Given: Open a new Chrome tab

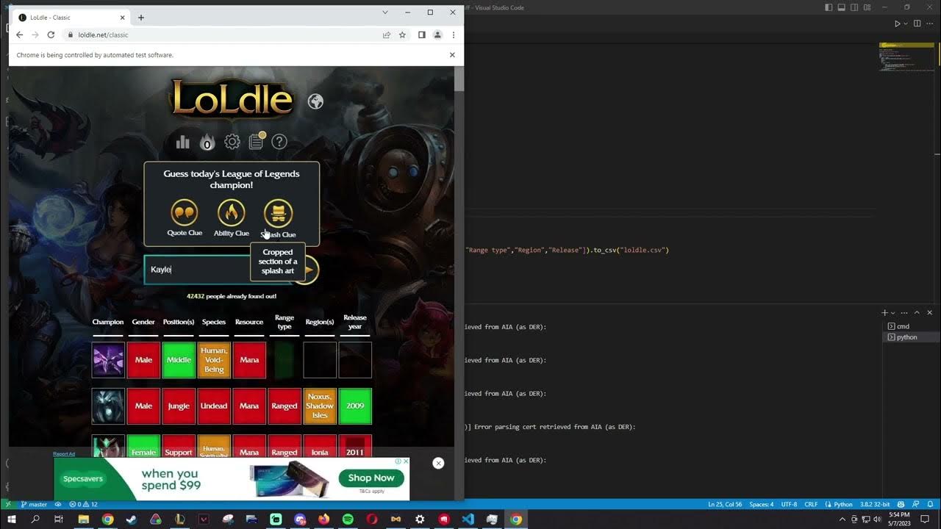Looking at the screenshot, I should 141,18.
